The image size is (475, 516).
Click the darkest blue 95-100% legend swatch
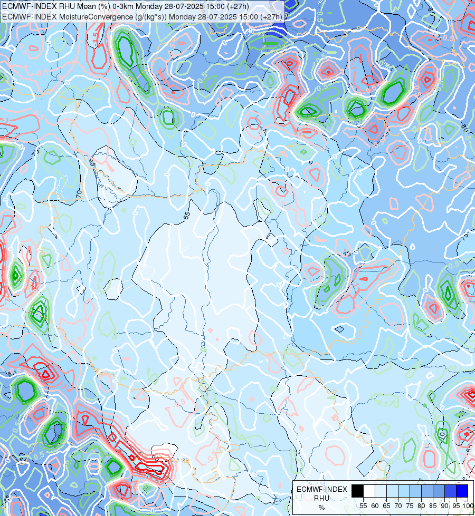(462, 491)
